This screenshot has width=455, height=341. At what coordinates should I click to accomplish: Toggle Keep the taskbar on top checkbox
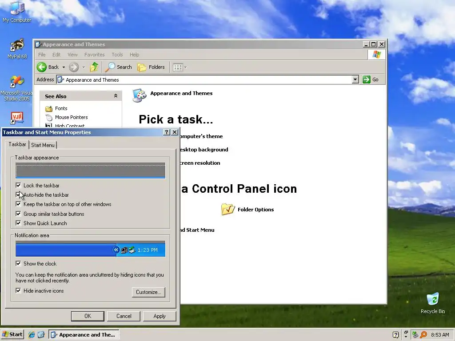coord(18,204)
